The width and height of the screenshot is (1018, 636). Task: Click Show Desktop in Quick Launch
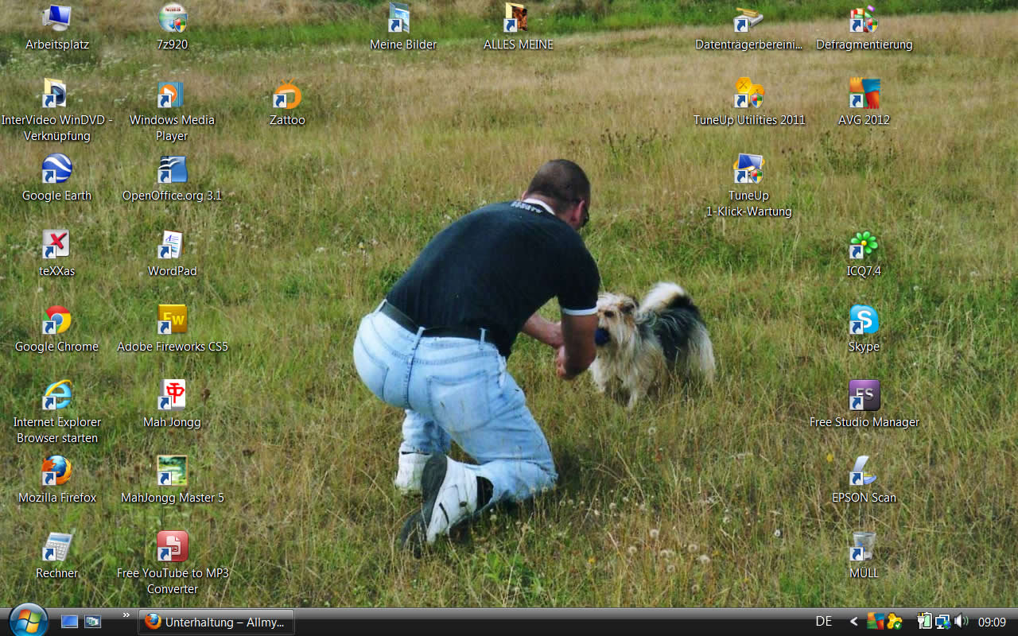pos(70,622)
